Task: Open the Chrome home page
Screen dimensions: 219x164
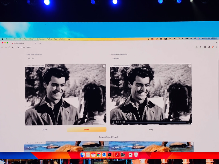Action: point(13,47)
